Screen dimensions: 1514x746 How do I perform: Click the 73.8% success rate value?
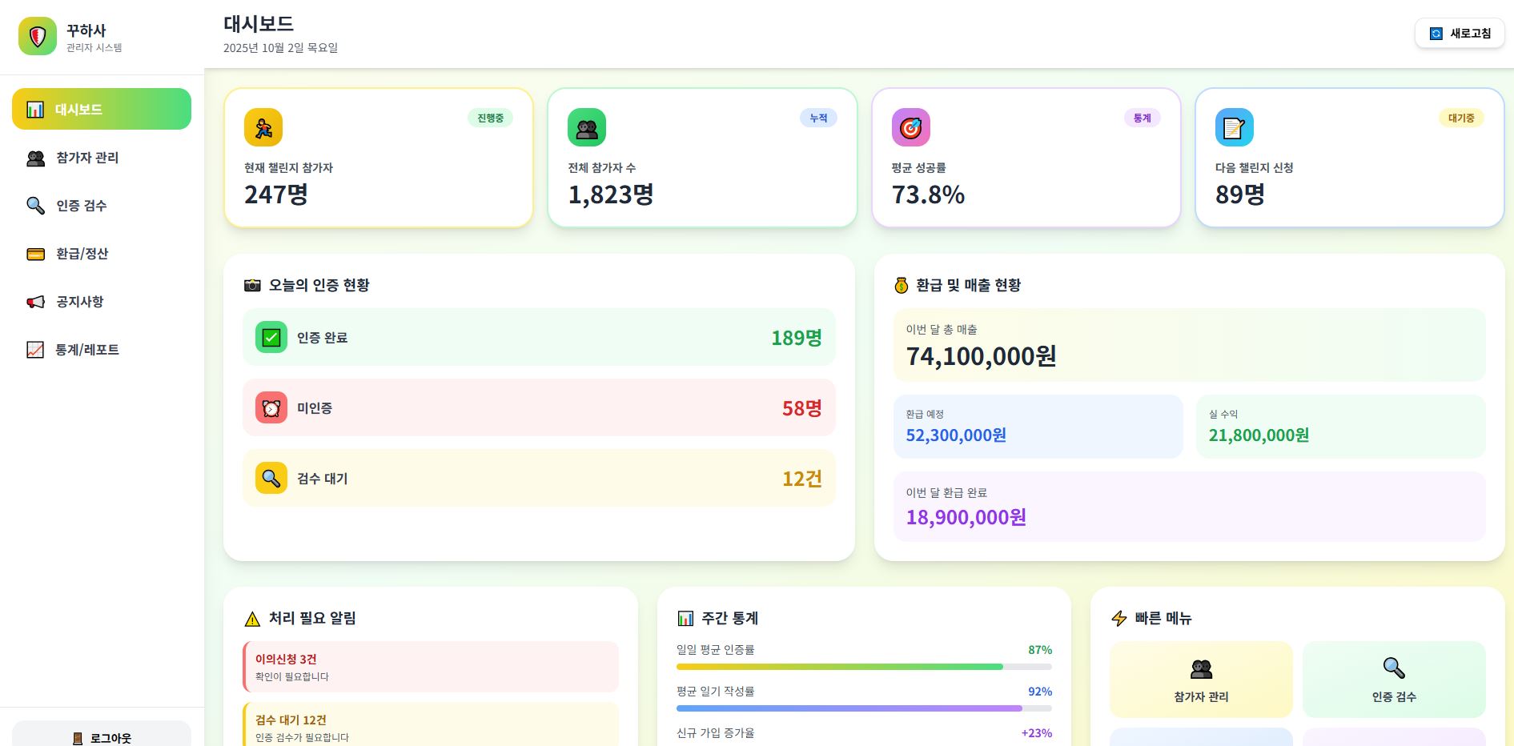point(928,195)
